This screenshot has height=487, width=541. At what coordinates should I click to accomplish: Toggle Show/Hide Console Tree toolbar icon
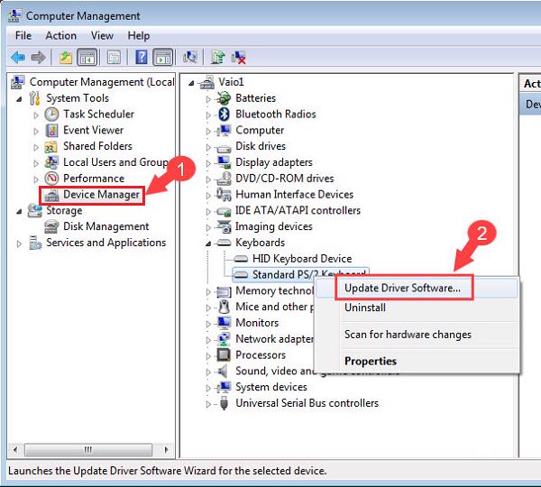(x=87, y=58)
